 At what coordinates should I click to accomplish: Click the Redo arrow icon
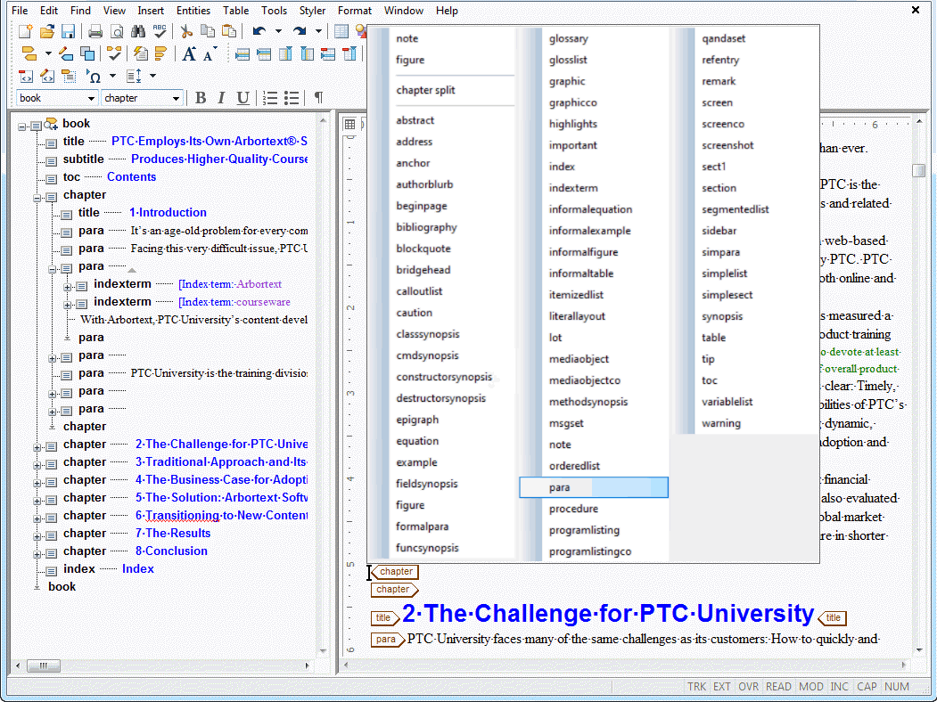(300, 31)
